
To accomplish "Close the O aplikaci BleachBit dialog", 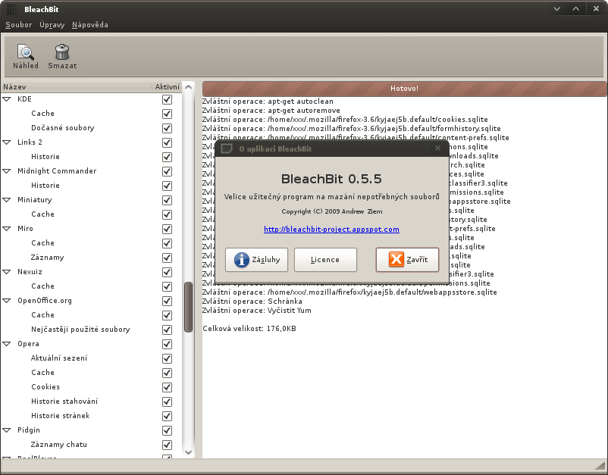I will [x=437, y=148].
